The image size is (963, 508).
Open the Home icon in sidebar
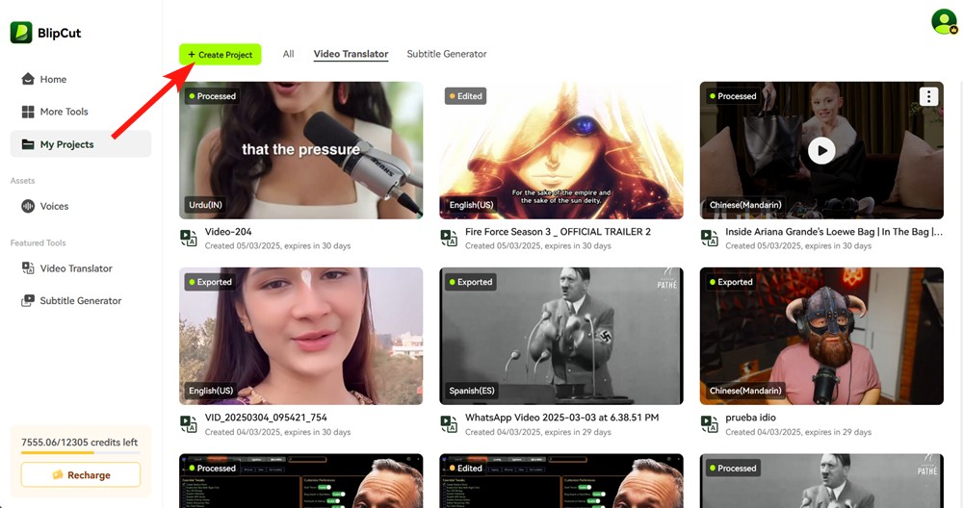(28, 79)
